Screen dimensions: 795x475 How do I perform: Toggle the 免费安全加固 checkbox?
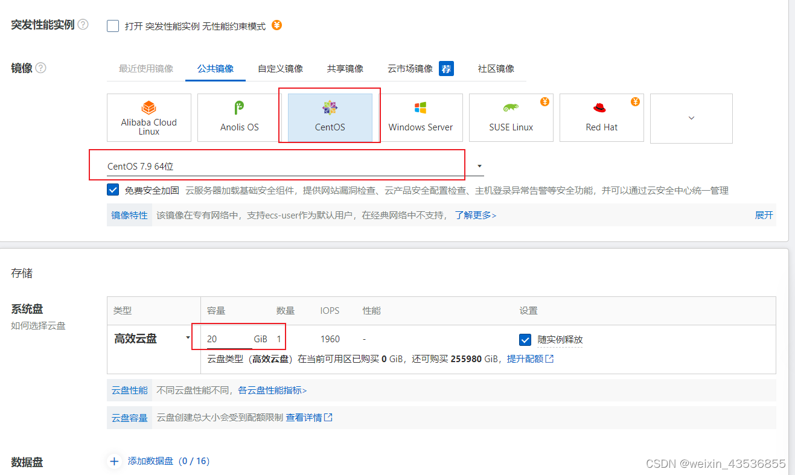(113, 190)
